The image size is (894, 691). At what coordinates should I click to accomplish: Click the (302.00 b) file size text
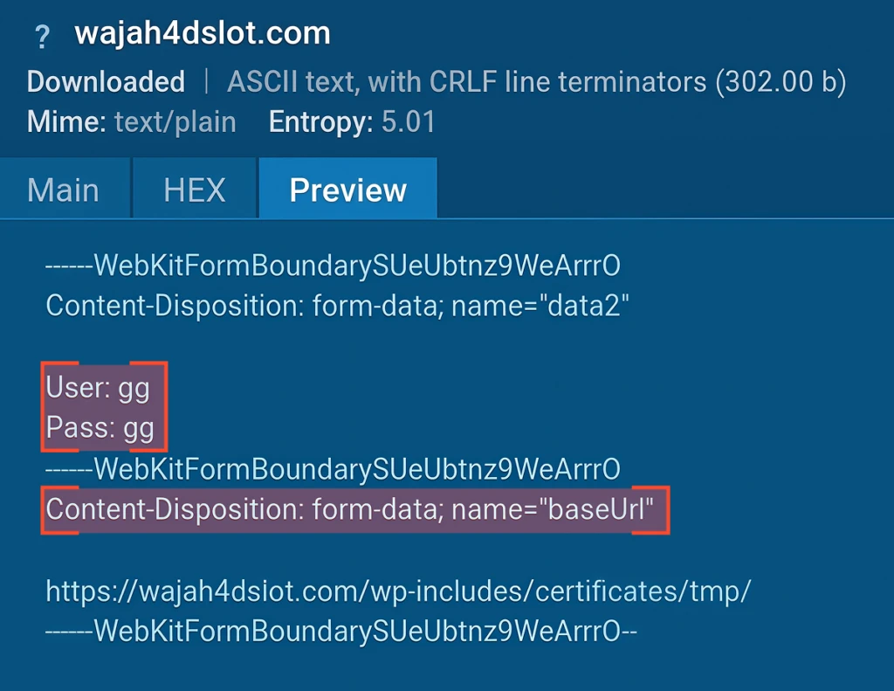781,82
